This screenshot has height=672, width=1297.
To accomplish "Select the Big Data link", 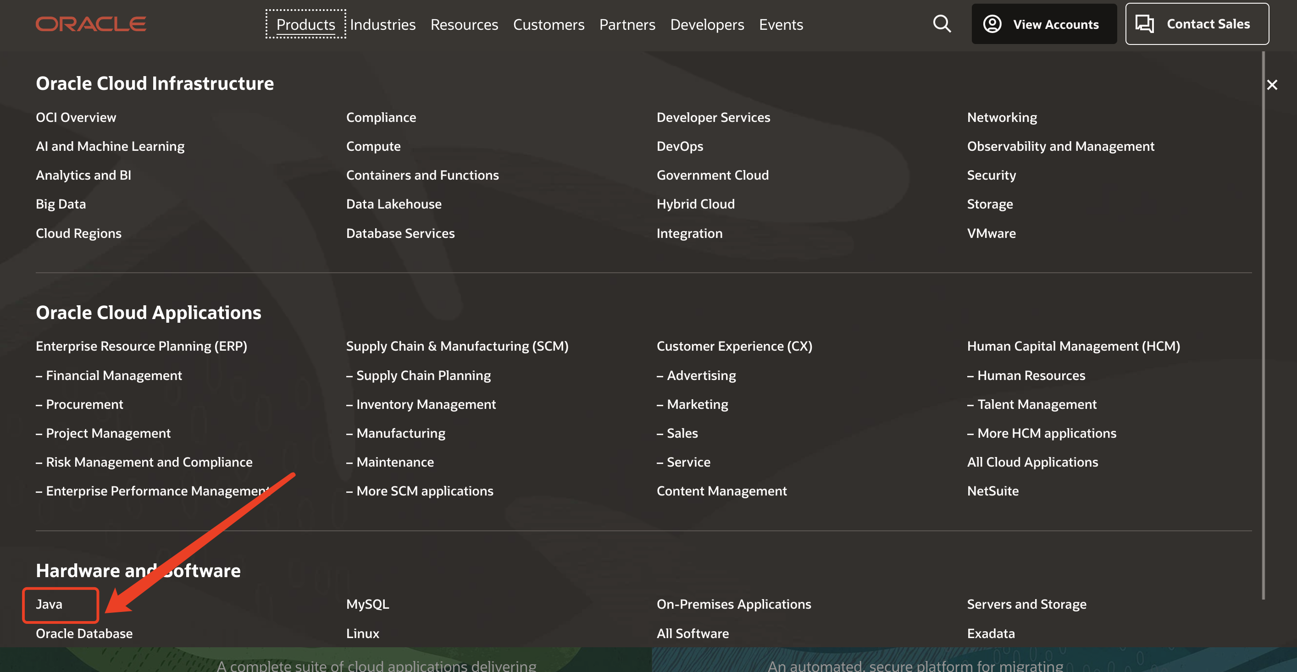I will [61, 204].
